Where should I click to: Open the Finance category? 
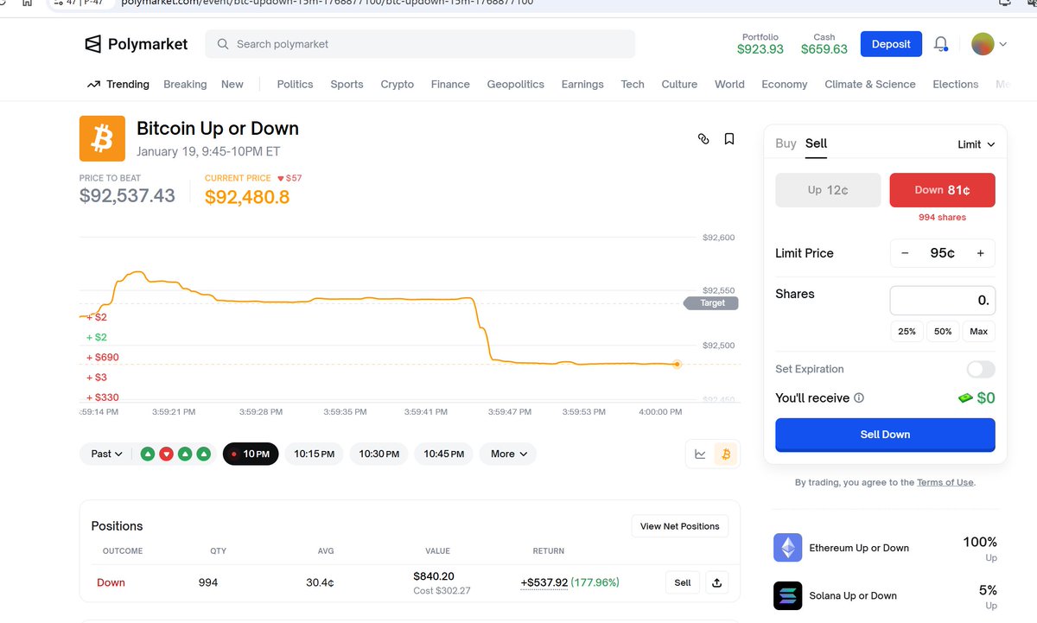(450, 85)
